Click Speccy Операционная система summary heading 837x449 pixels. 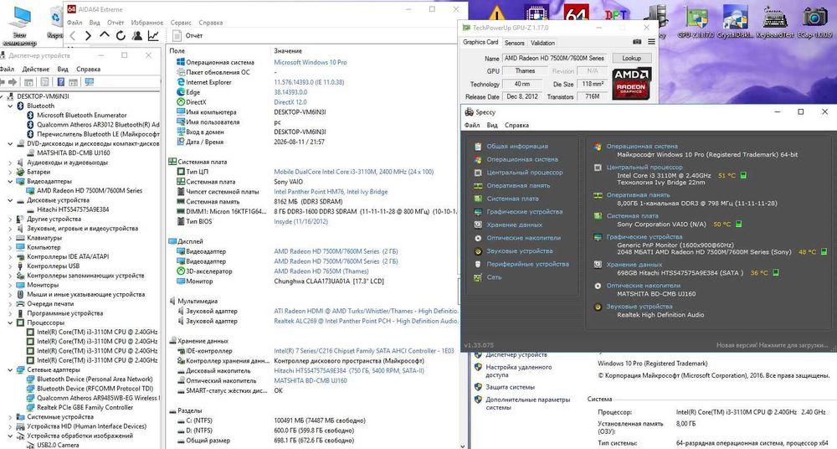(x=642, y=146)
